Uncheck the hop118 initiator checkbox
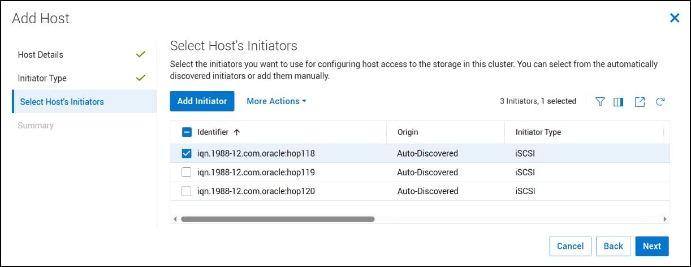 (187, 153)
